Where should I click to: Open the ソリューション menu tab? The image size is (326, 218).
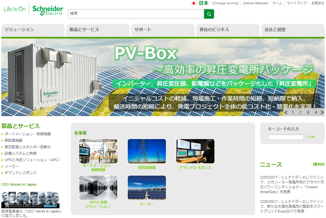coord(33,30)
